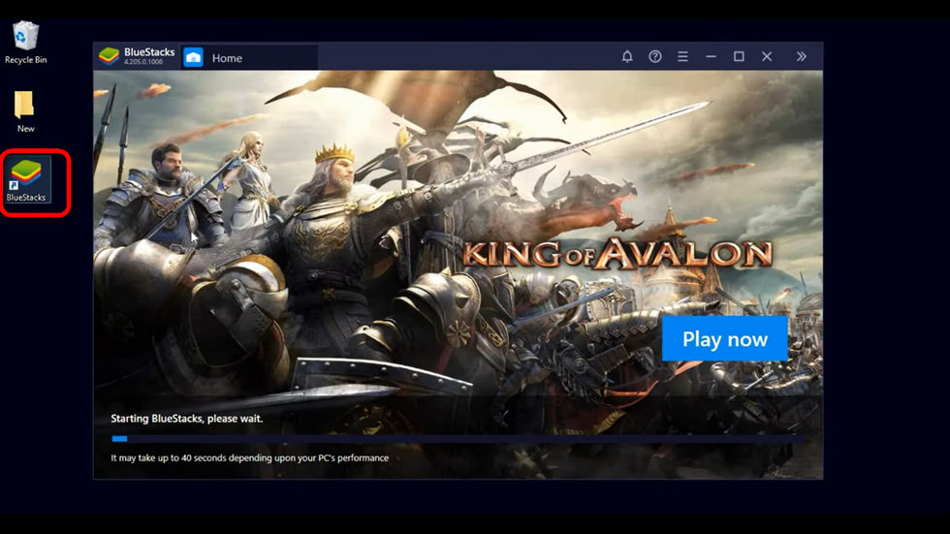The width and height of the screenshot is (950, 534).
Task: Click the Play now button
Action: pyautogui.click(x=725, y=338)
